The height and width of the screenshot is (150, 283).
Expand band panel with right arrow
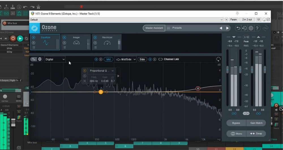point(118,76)
